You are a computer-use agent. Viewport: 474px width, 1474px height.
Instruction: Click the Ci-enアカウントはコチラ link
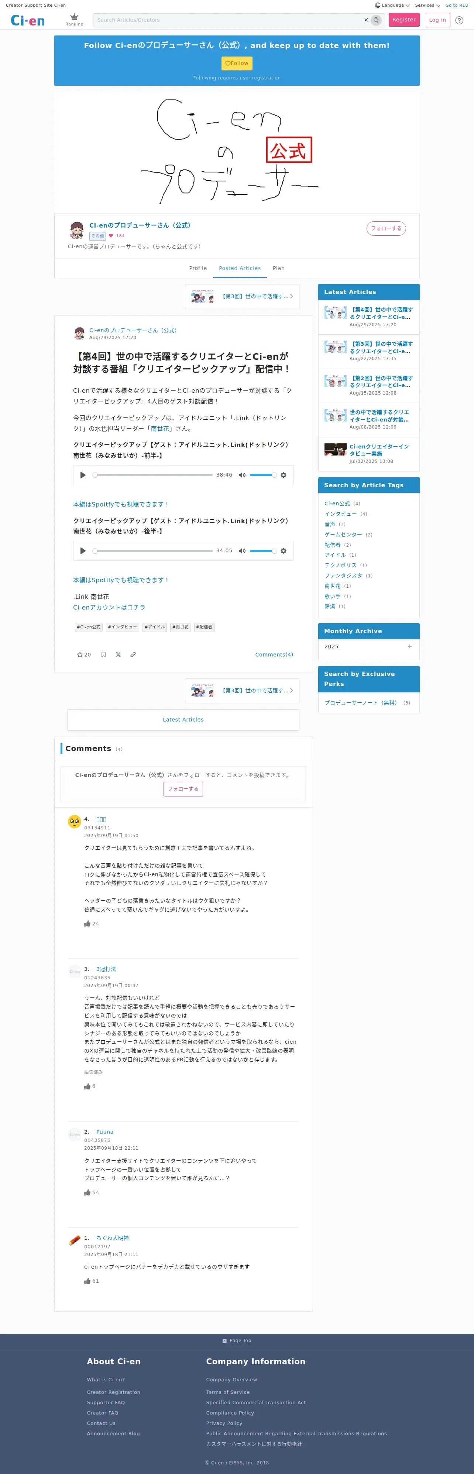coord(109,608)
